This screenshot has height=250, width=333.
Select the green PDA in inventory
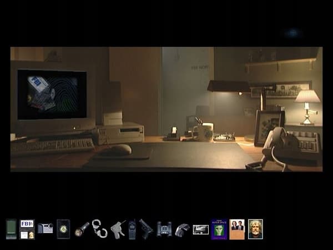click(11, 229)
